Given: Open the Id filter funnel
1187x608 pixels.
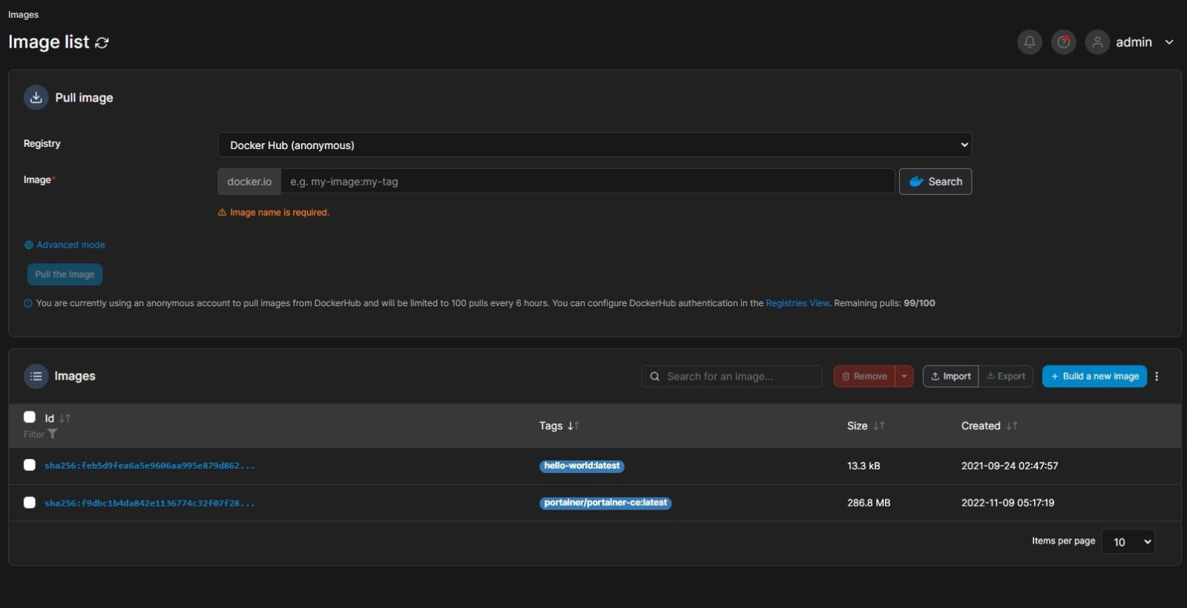Looking at the screenshot, I should click(52, 434).
